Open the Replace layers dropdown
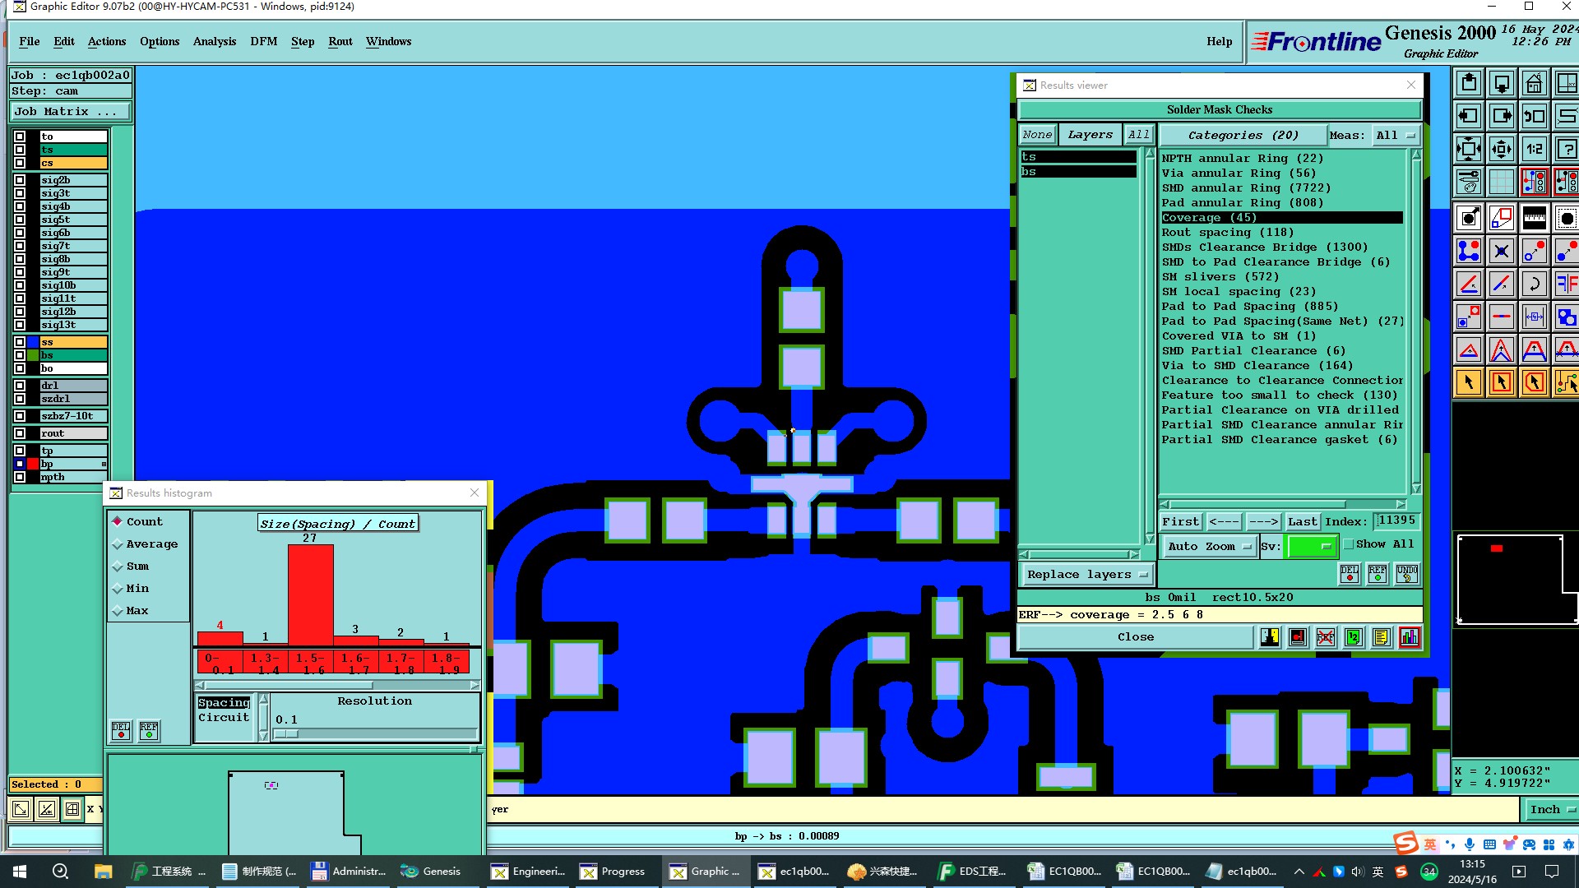 [x=1086, y=575]
